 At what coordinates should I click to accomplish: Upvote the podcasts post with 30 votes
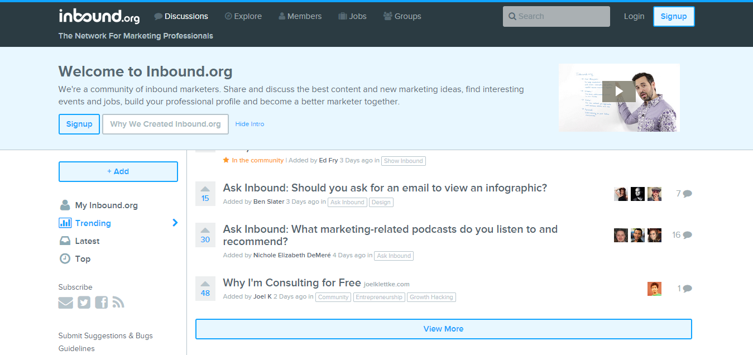point(205,234)
